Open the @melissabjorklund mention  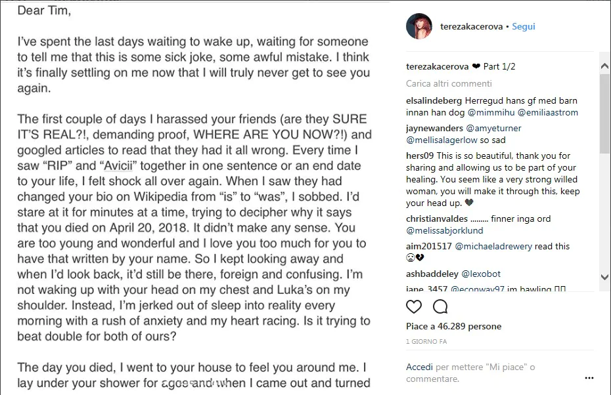[445, 231]
